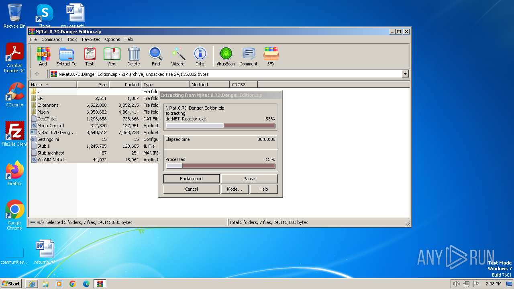
Task: Select the Google Chrome desktop icon
Action: pyautogui.click(x=14, y=215)
